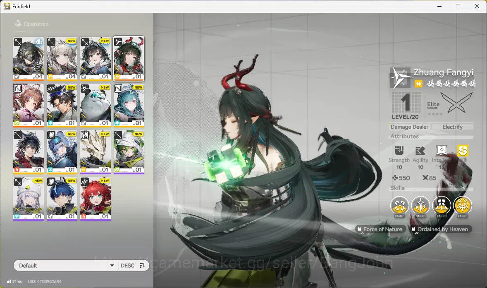Minimize the Endfield window
Viewport: 487px width, 288px height.
tap(439, 6)
